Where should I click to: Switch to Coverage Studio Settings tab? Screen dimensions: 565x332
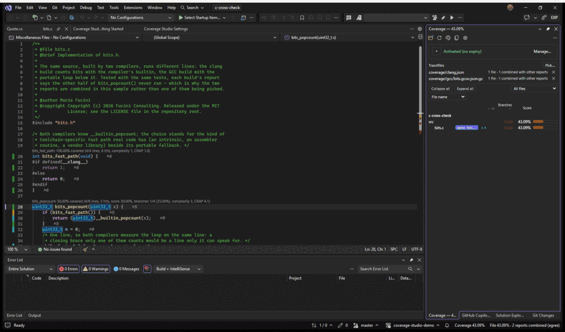(x=166, y=29)
